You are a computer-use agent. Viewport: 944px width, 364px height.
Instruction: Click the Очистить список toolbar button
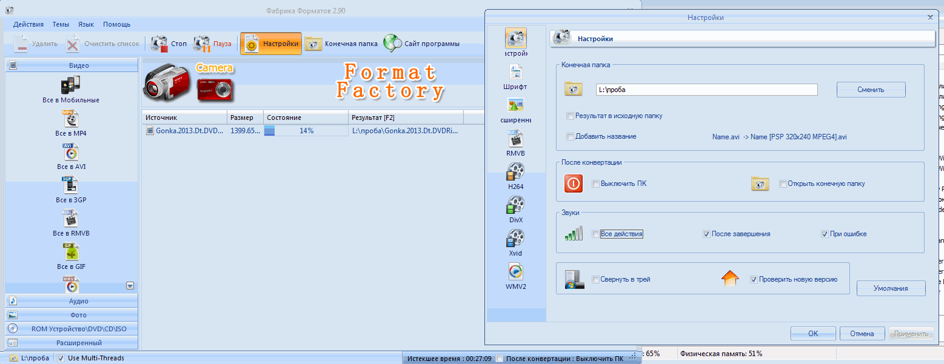[102, 44]
